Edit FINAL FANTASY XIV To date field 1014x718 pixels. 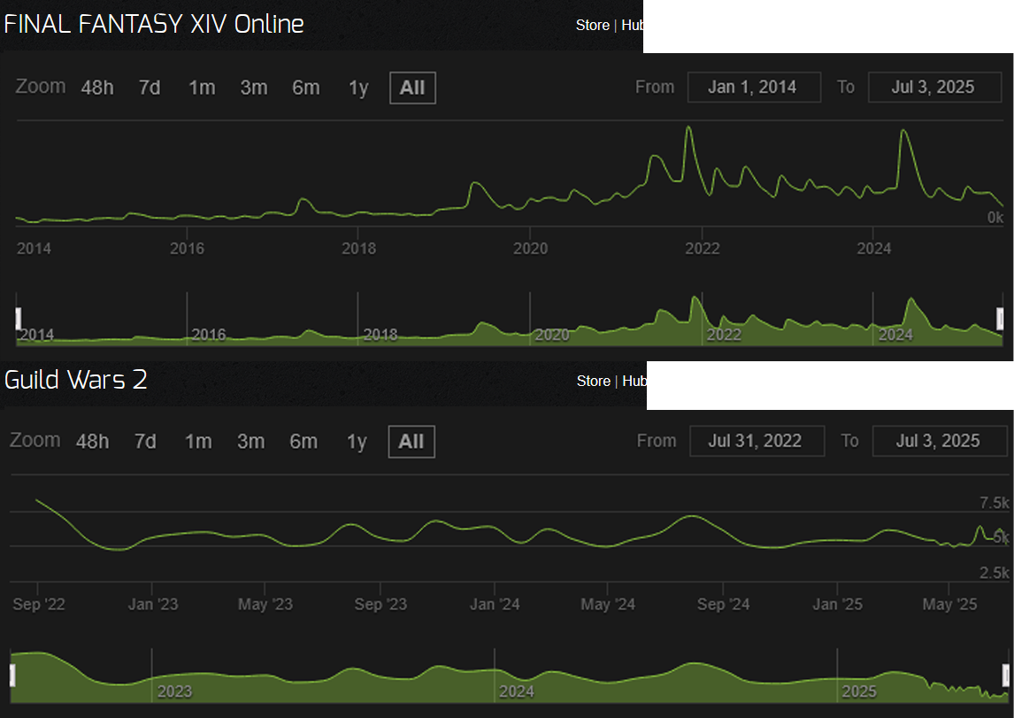pyautogui.click(x=934, y=88)
